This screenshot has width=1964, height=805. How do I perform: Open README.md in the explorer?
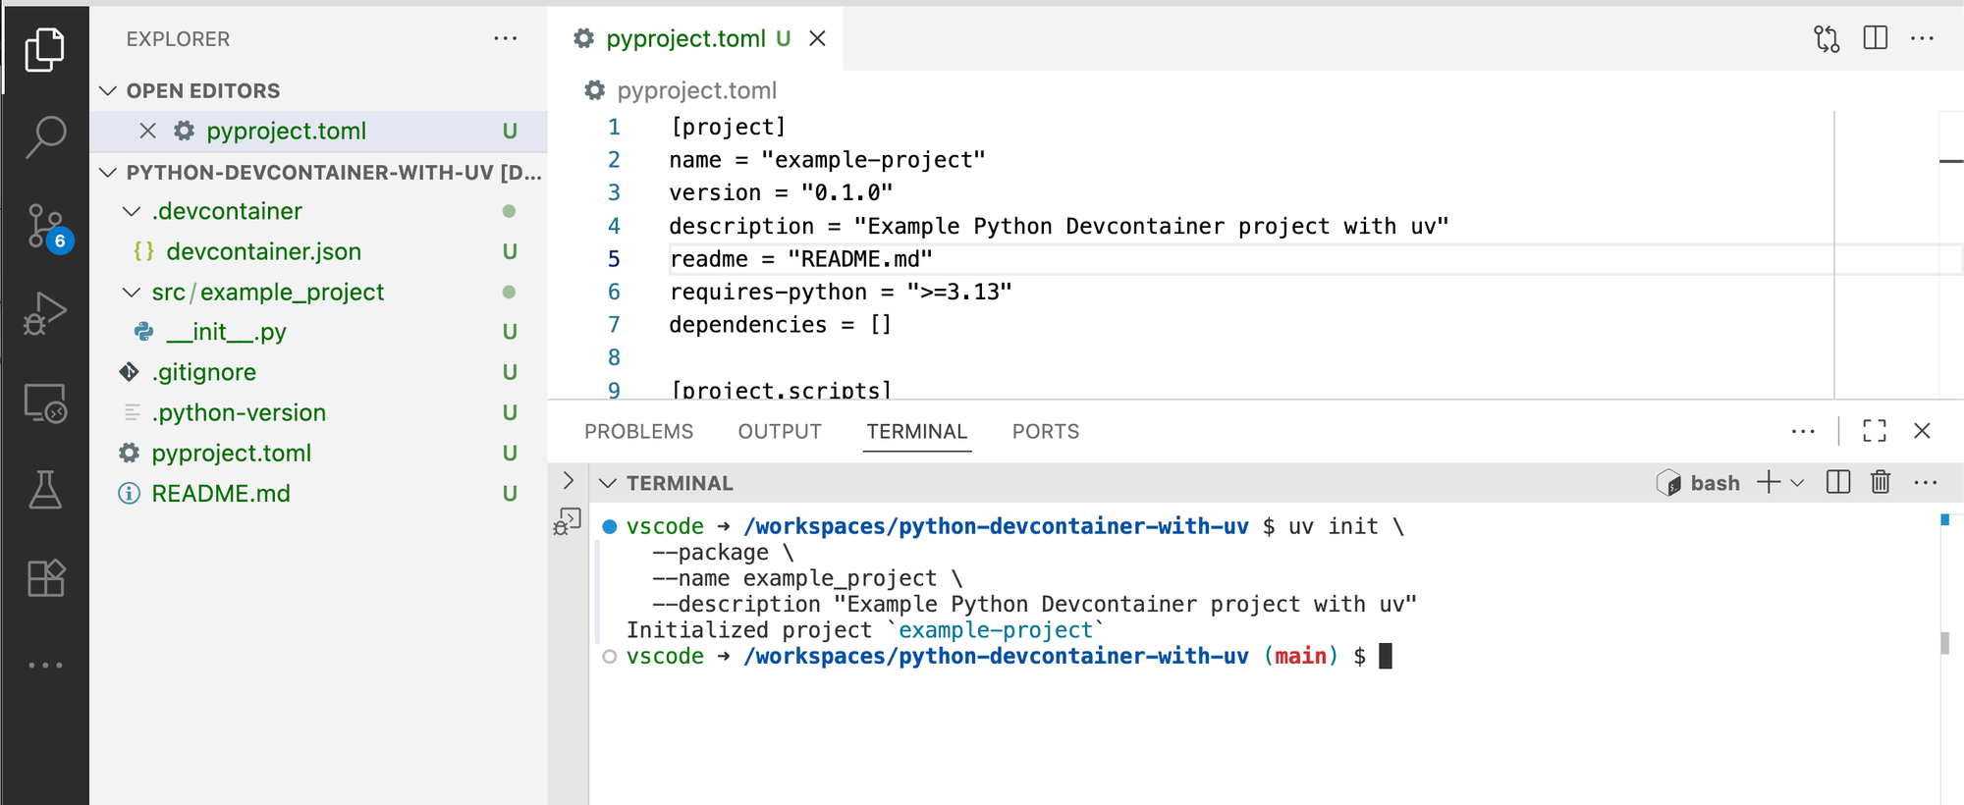pyautogui.click(x=221, y=494)
